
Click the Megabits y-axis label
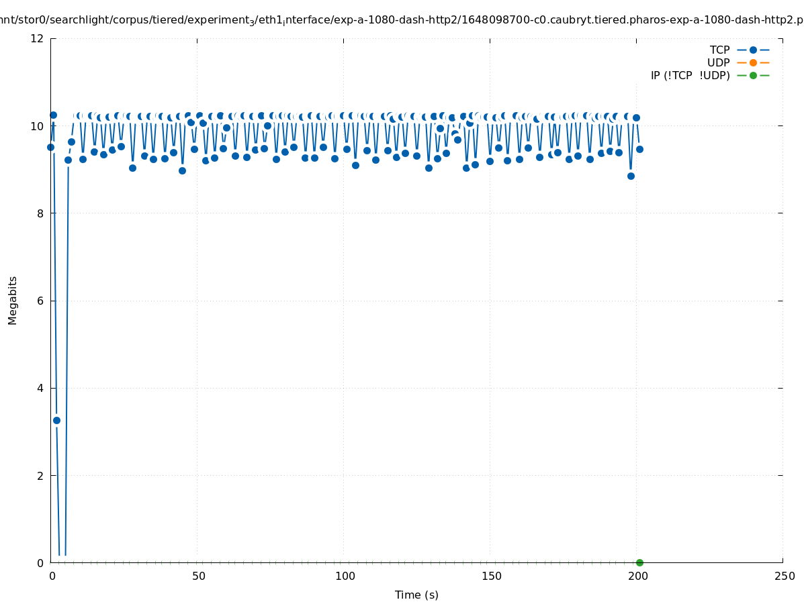pyautogui.click(x=13, y=300)
